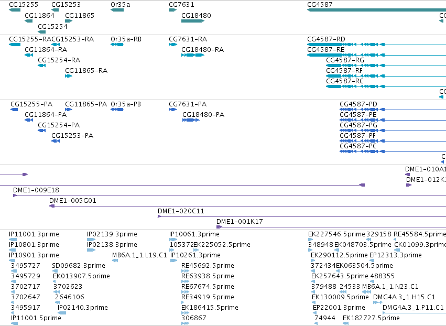Click the CG11864 gene label
The width and height of the screenshot is (446, 326).
point(39,15)
